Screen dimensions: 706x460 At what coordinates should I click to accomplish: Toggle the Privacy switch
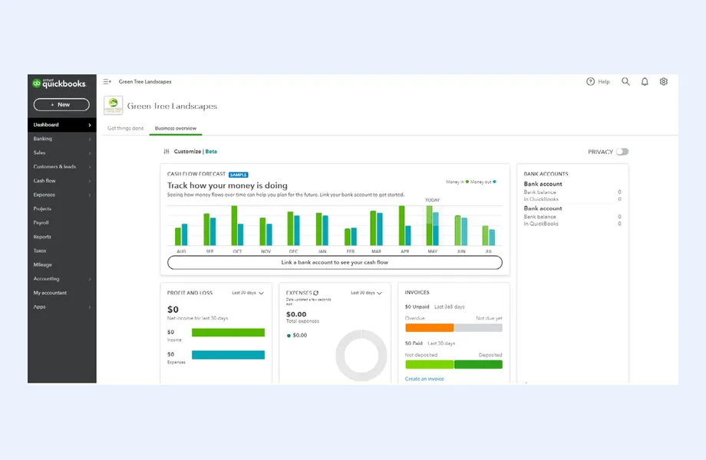(622, 152)
